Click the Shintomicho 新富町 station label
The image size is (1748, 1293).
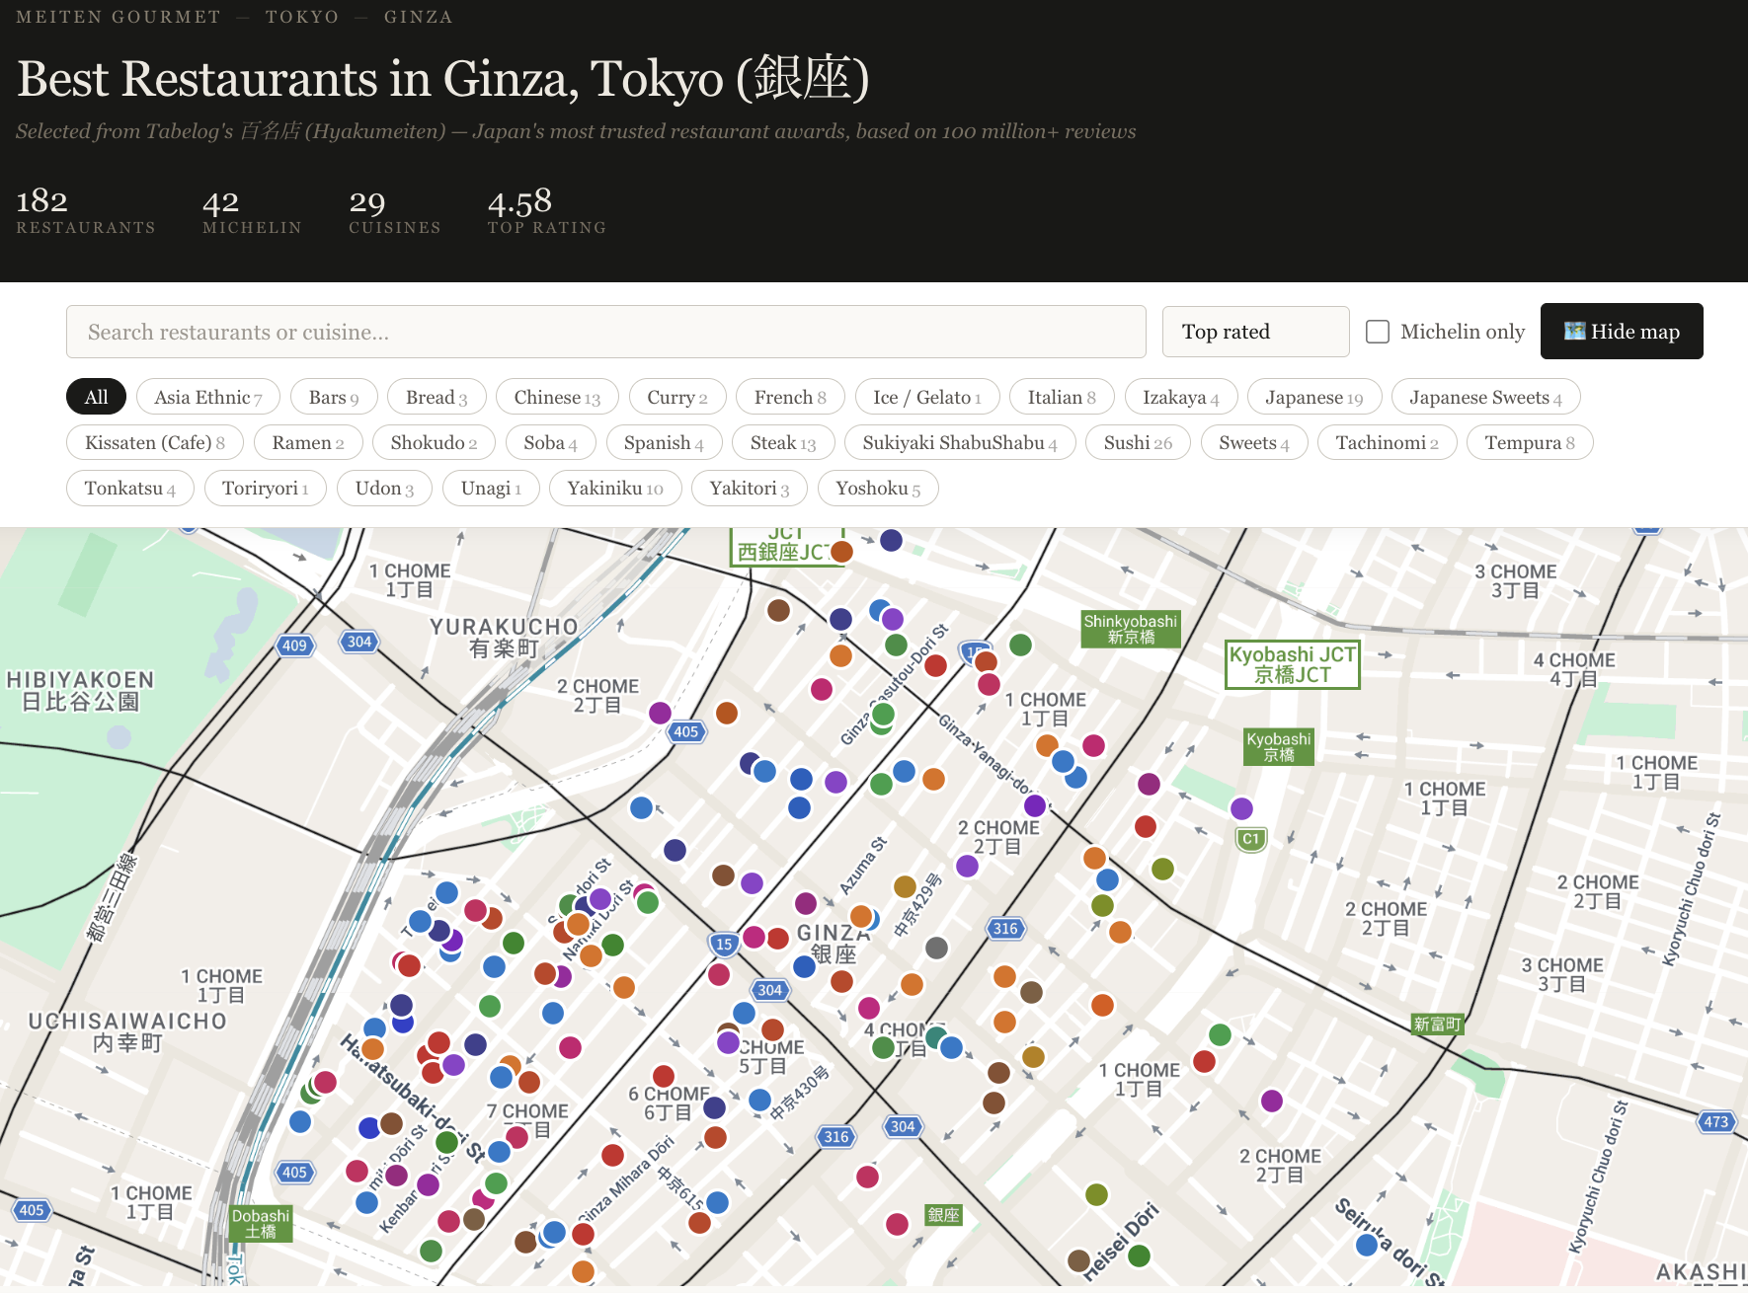pyautogui.click(x=1437, y=1025)
